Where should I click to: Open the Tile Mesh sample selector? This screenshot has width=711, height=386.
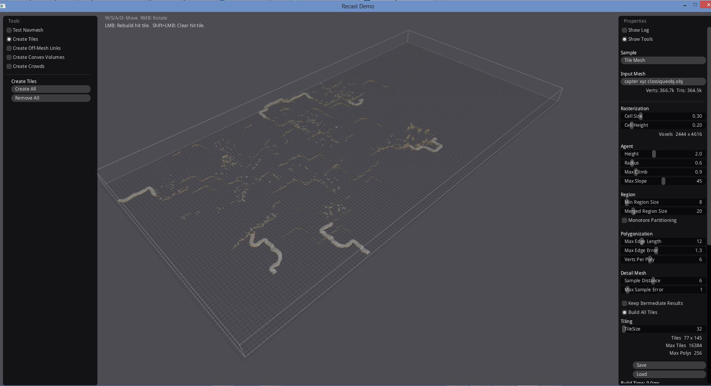(x=663, y=60)
